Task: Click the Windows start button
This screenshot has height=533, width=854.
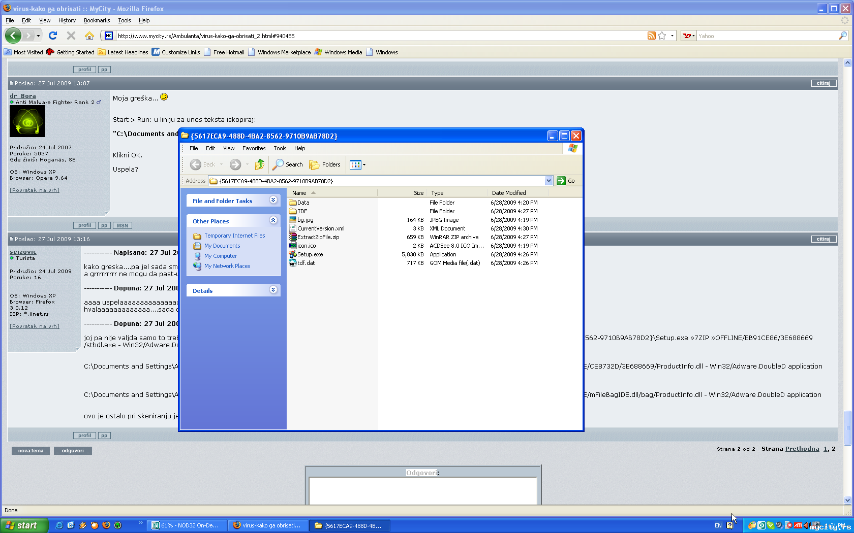Action: [24, 525]
